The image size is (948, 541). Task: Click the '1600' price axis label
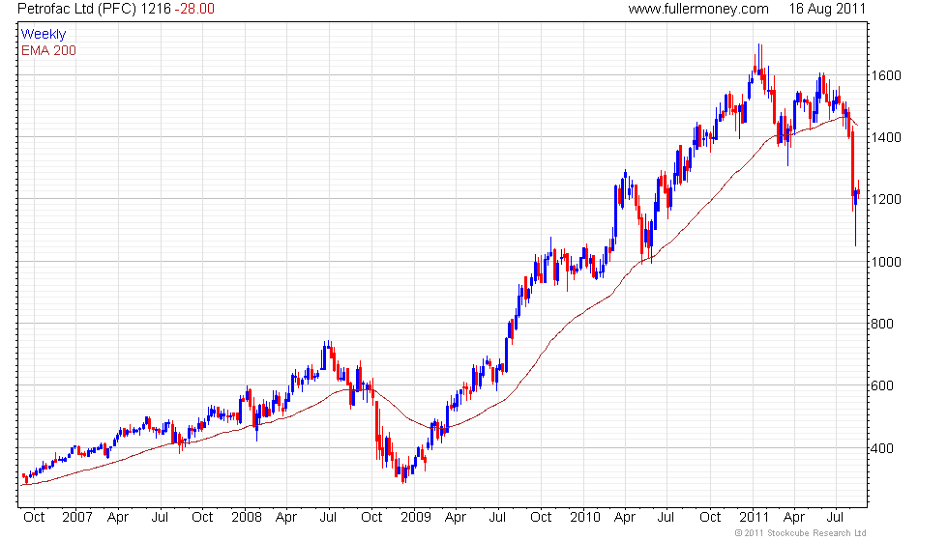(x=886, y=76)
